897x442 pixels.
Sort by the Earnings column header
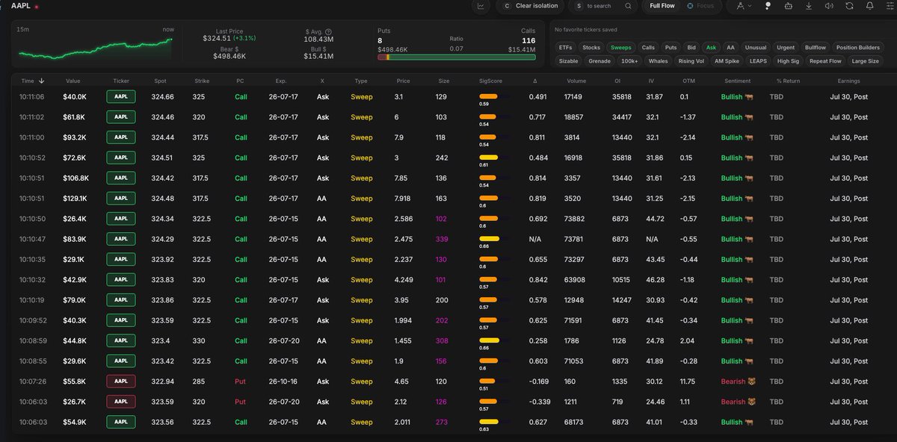pyautogui.click(x=848, y=81)
